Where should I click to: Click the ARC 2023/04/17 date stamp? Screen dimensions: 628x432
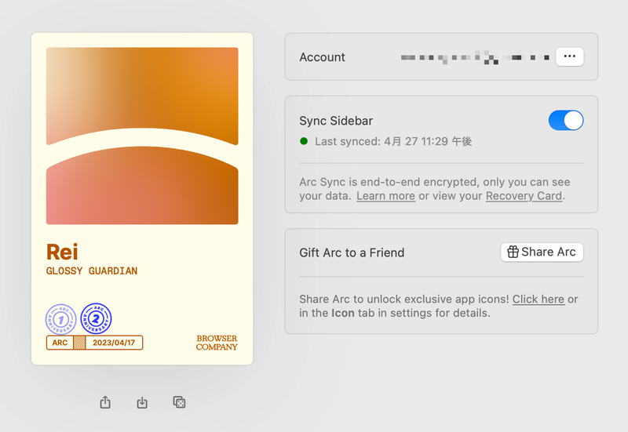click(94, 343)
